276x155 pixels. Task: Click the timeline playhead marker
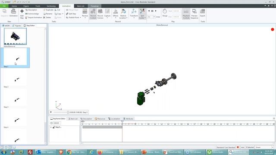[122, 121]
